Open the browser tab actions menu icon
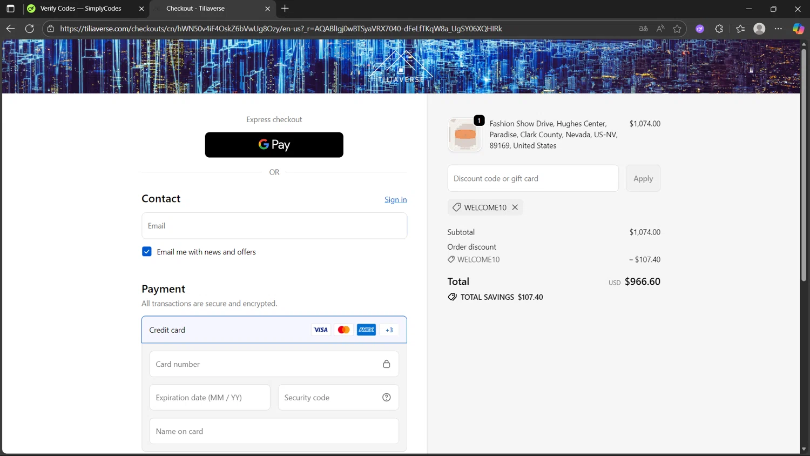 pyautogui.click(x=10, y=9)
